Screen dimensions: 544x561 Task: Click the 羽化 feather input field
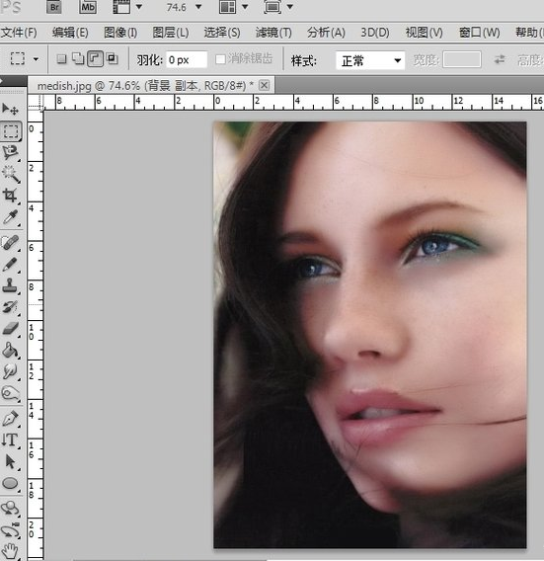[x=187, y=59]
